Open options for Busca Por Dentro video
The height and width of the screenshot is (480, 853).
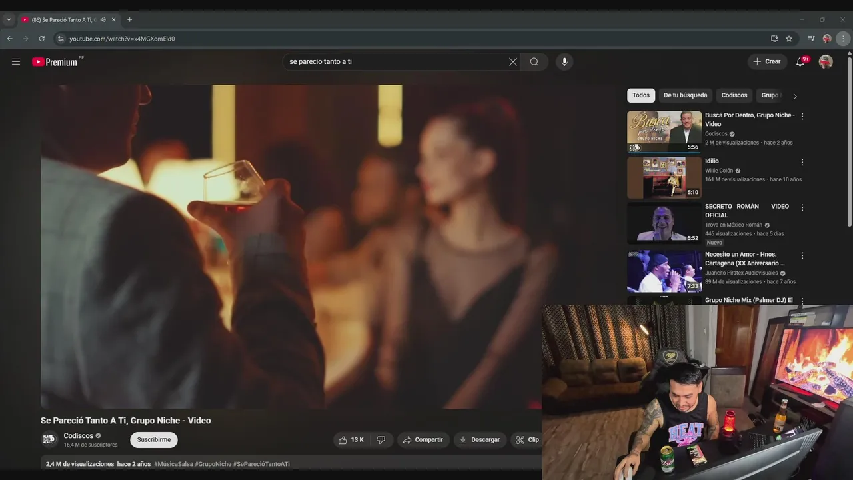802,116
